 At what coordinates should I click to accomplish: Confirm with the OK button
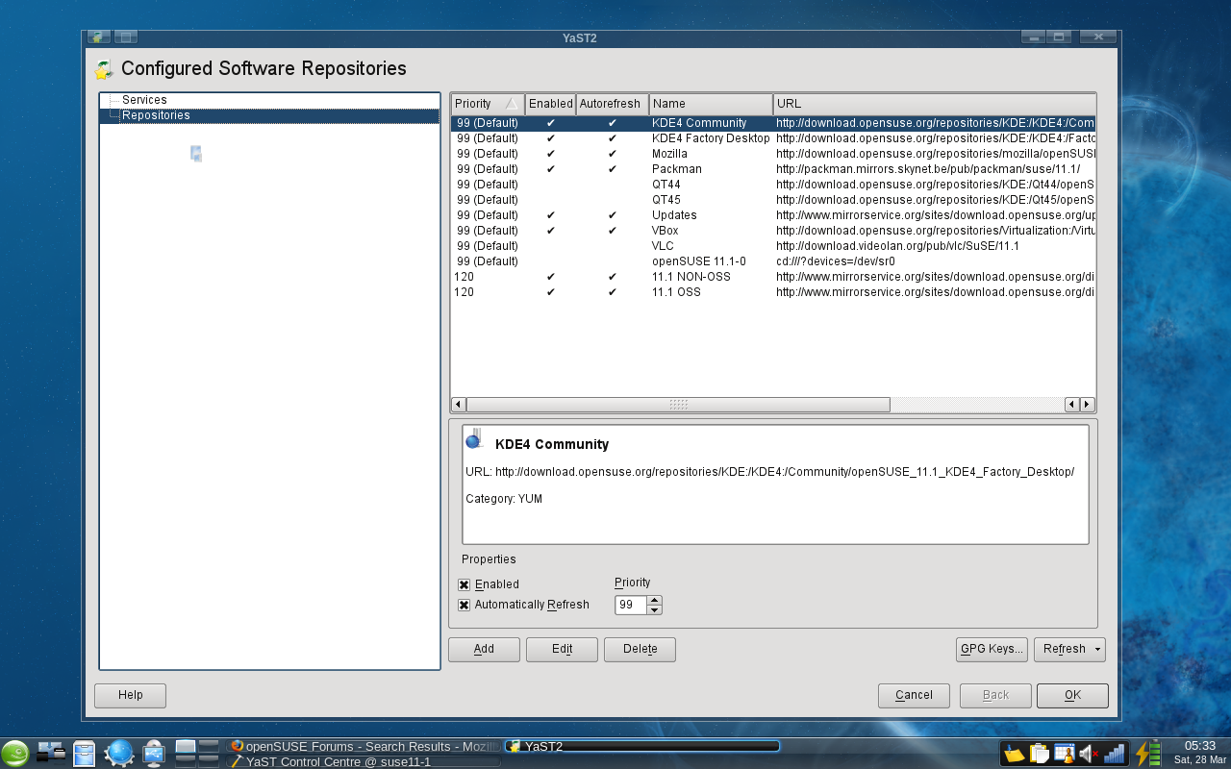[1072, 696]
